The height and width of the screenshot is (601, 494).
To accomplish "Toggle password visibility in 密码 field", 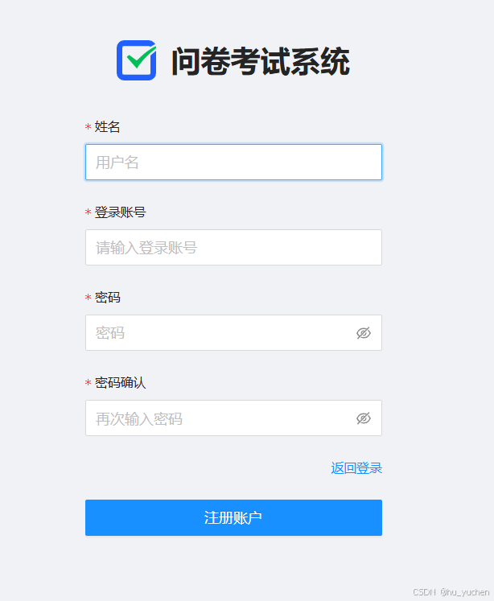I will pyautogui.click(x=364, y=333).
